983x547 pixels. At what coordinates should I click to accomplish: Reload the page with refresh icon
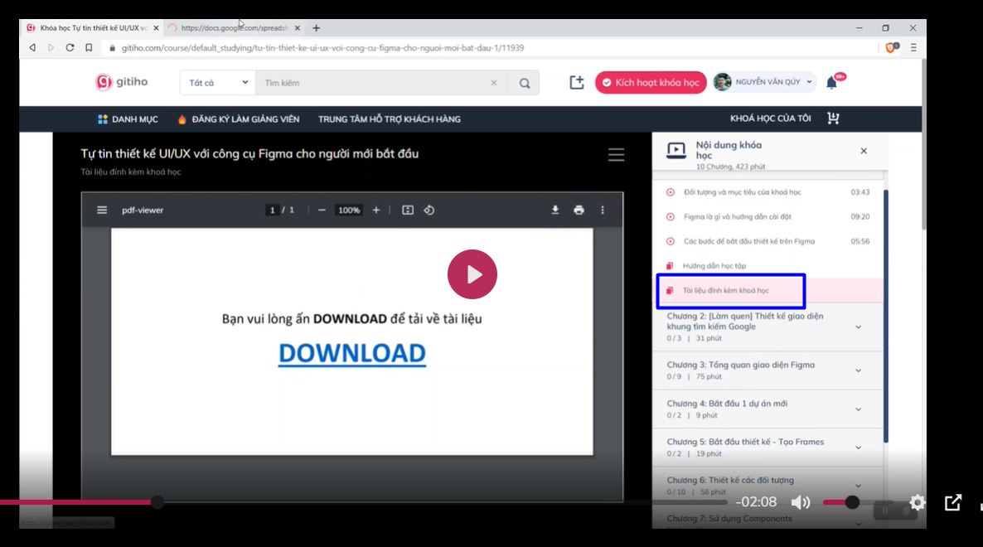70,47
